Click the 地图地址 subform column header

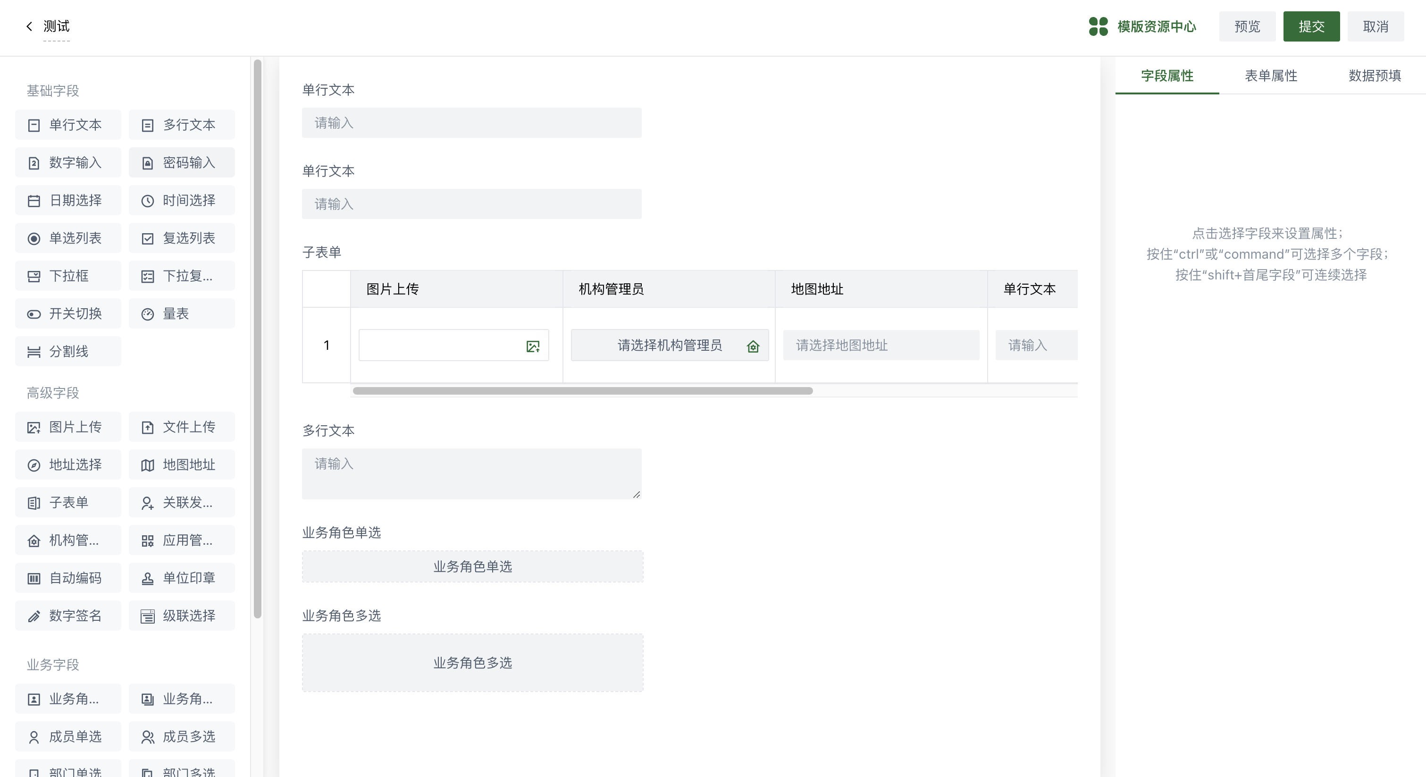[881, 288]
